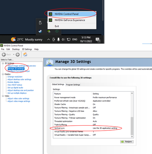Select Texture filtering - Anisotropic sample row
The width and height of the screenshot is (152, 154).
pyautogui.click(x=92, y=107)
